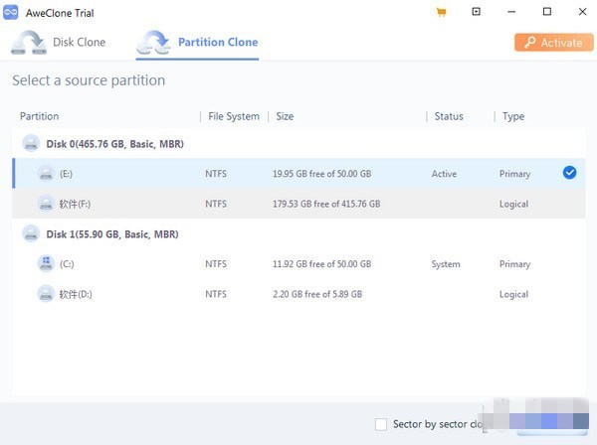
Task: Click the Partition Clone arrow icon
Action: point(154,42)
